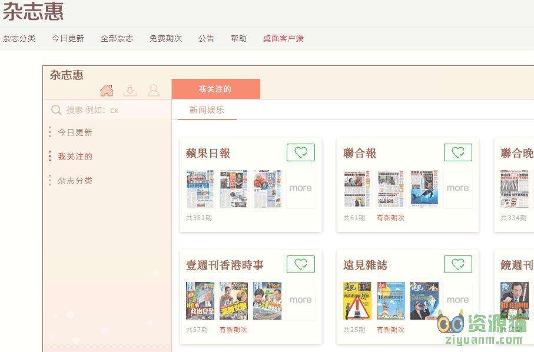Open 公告 menu item
This screenshot has width=534, height=352.
click(207, 38)
